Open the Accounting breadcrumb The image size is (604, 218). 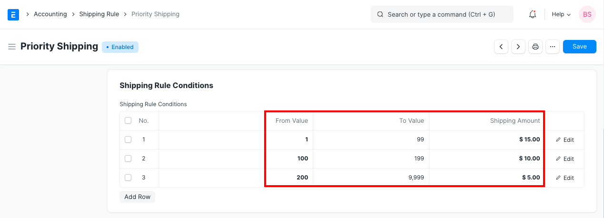click(x=50, y=14)
